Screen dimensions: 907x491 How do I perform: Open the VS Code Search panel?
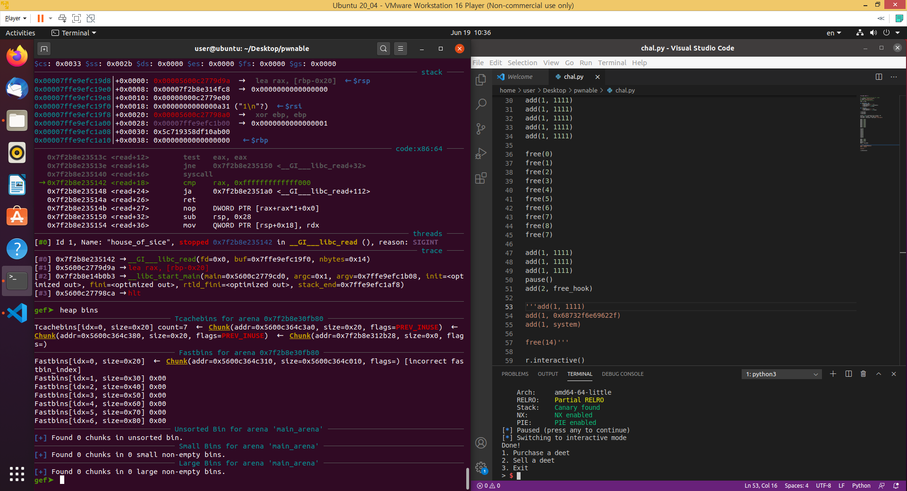[481, 104]
